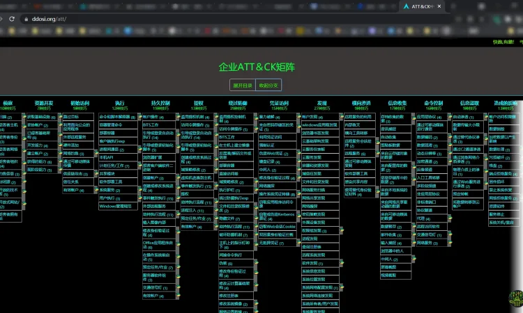Expand folder icon beside 伪装 (6)
The width and height of the screenshot is (523, 313).
(256, 263)
